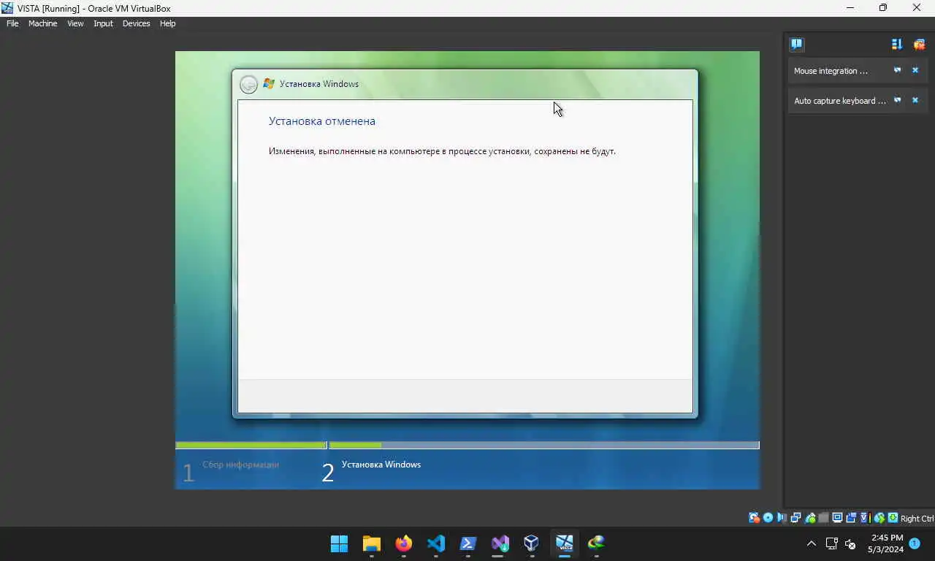The image size is (935, 561).
Task: Click the step 1 green progress bar
Action: (251, 445)
